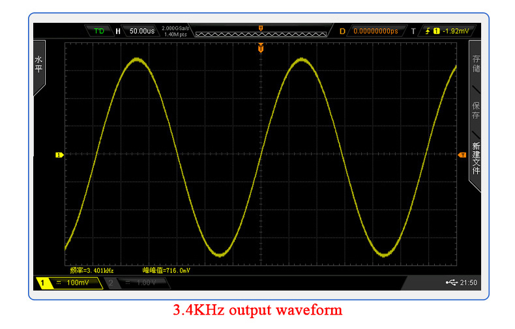Toggle channel 1 at 100mV
Viewport: 515px width, 329px height.
(70, 283)
